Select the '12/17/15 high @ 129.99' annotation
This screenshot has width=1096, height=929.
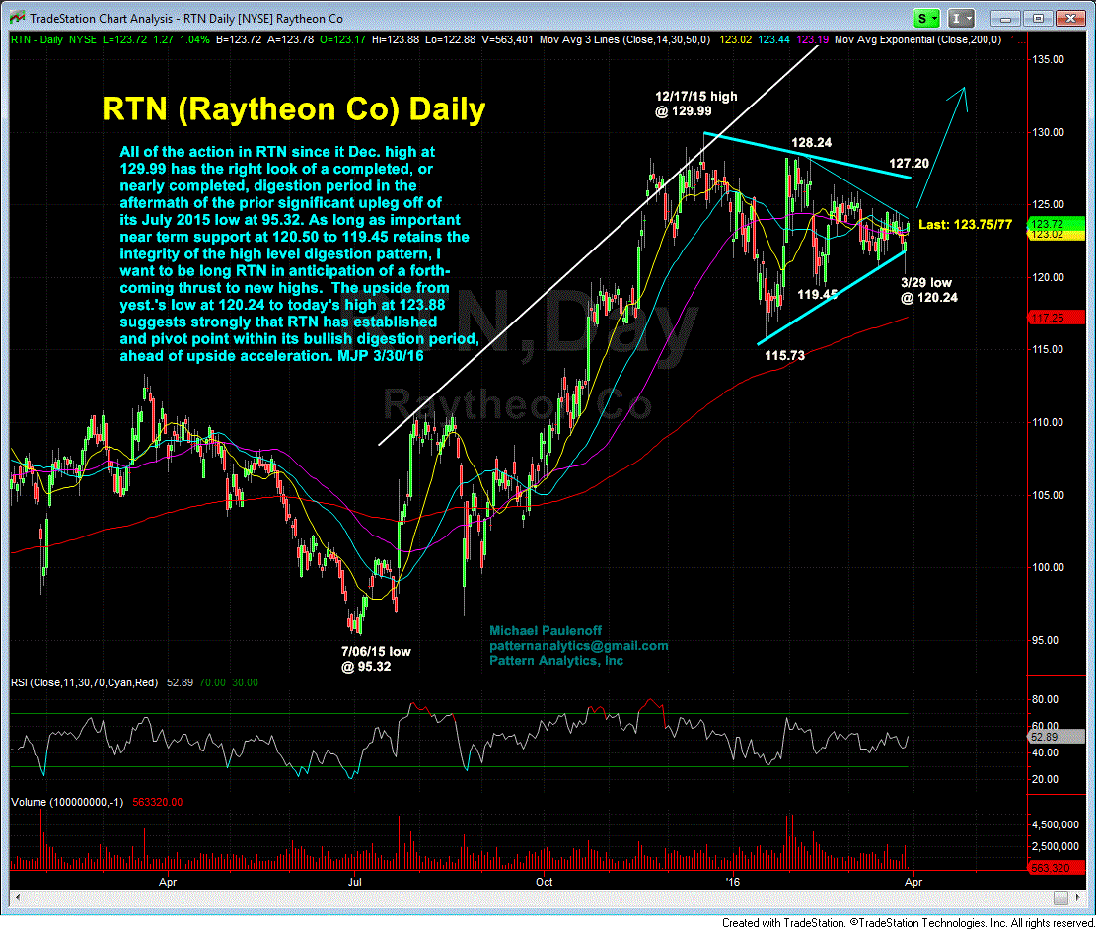(695, 104)
